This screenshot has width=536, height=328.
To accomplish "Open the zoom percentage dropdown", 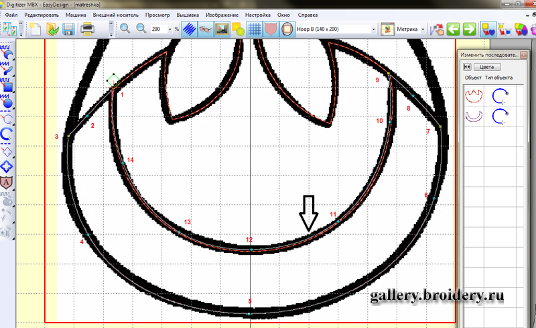I will (168, 29).
